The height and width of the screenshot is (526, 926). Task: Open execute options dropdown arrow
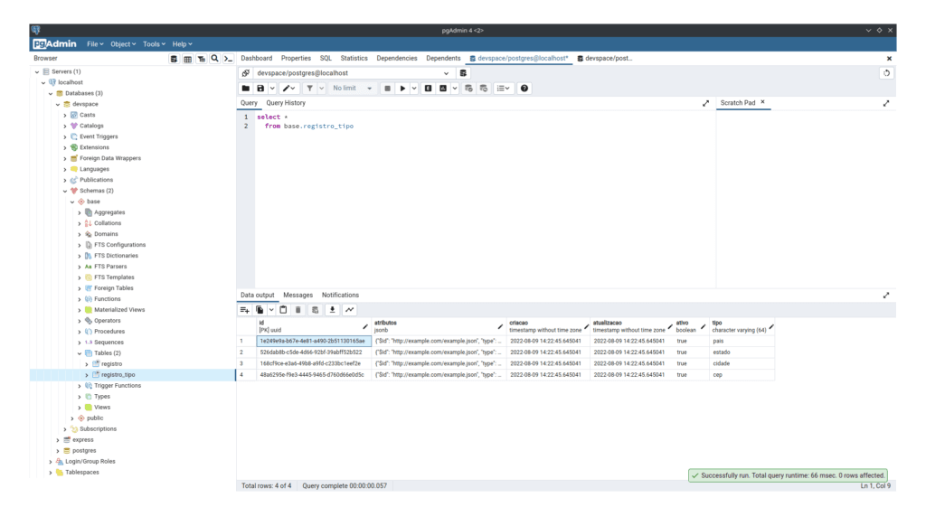pos(414,89)
